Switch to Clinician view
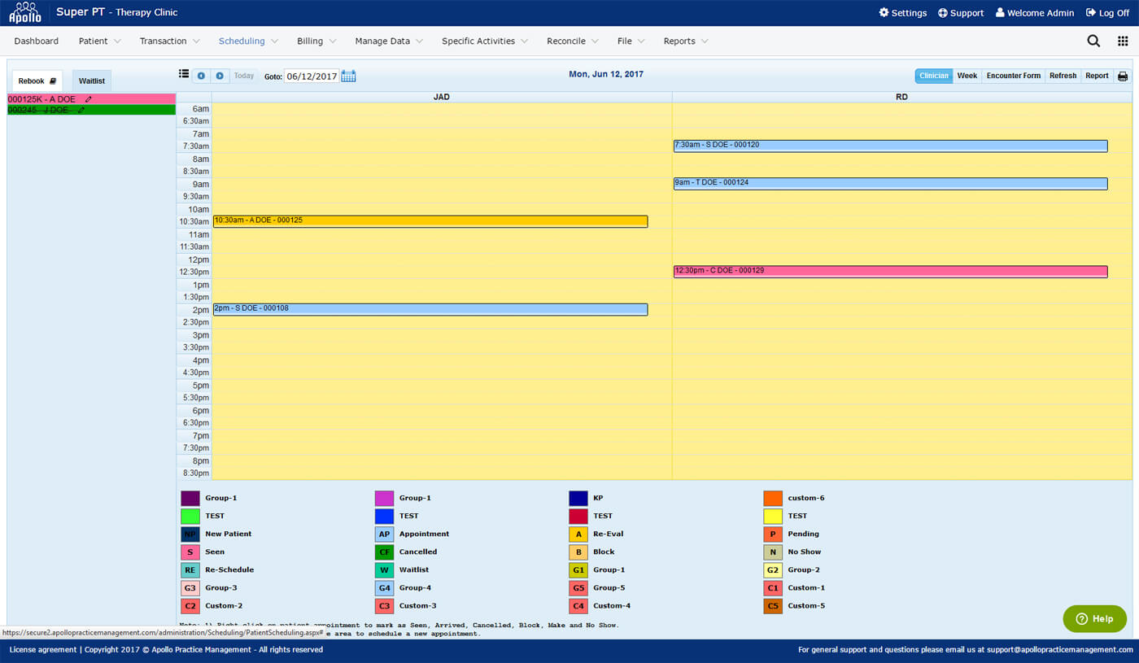The image size is (1139, 663). 933,76
